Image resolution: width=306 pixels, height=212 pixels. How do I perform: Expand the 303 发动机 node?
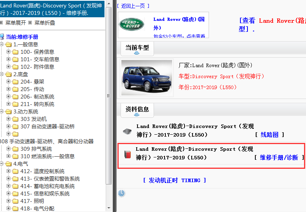tap(8, 119)
